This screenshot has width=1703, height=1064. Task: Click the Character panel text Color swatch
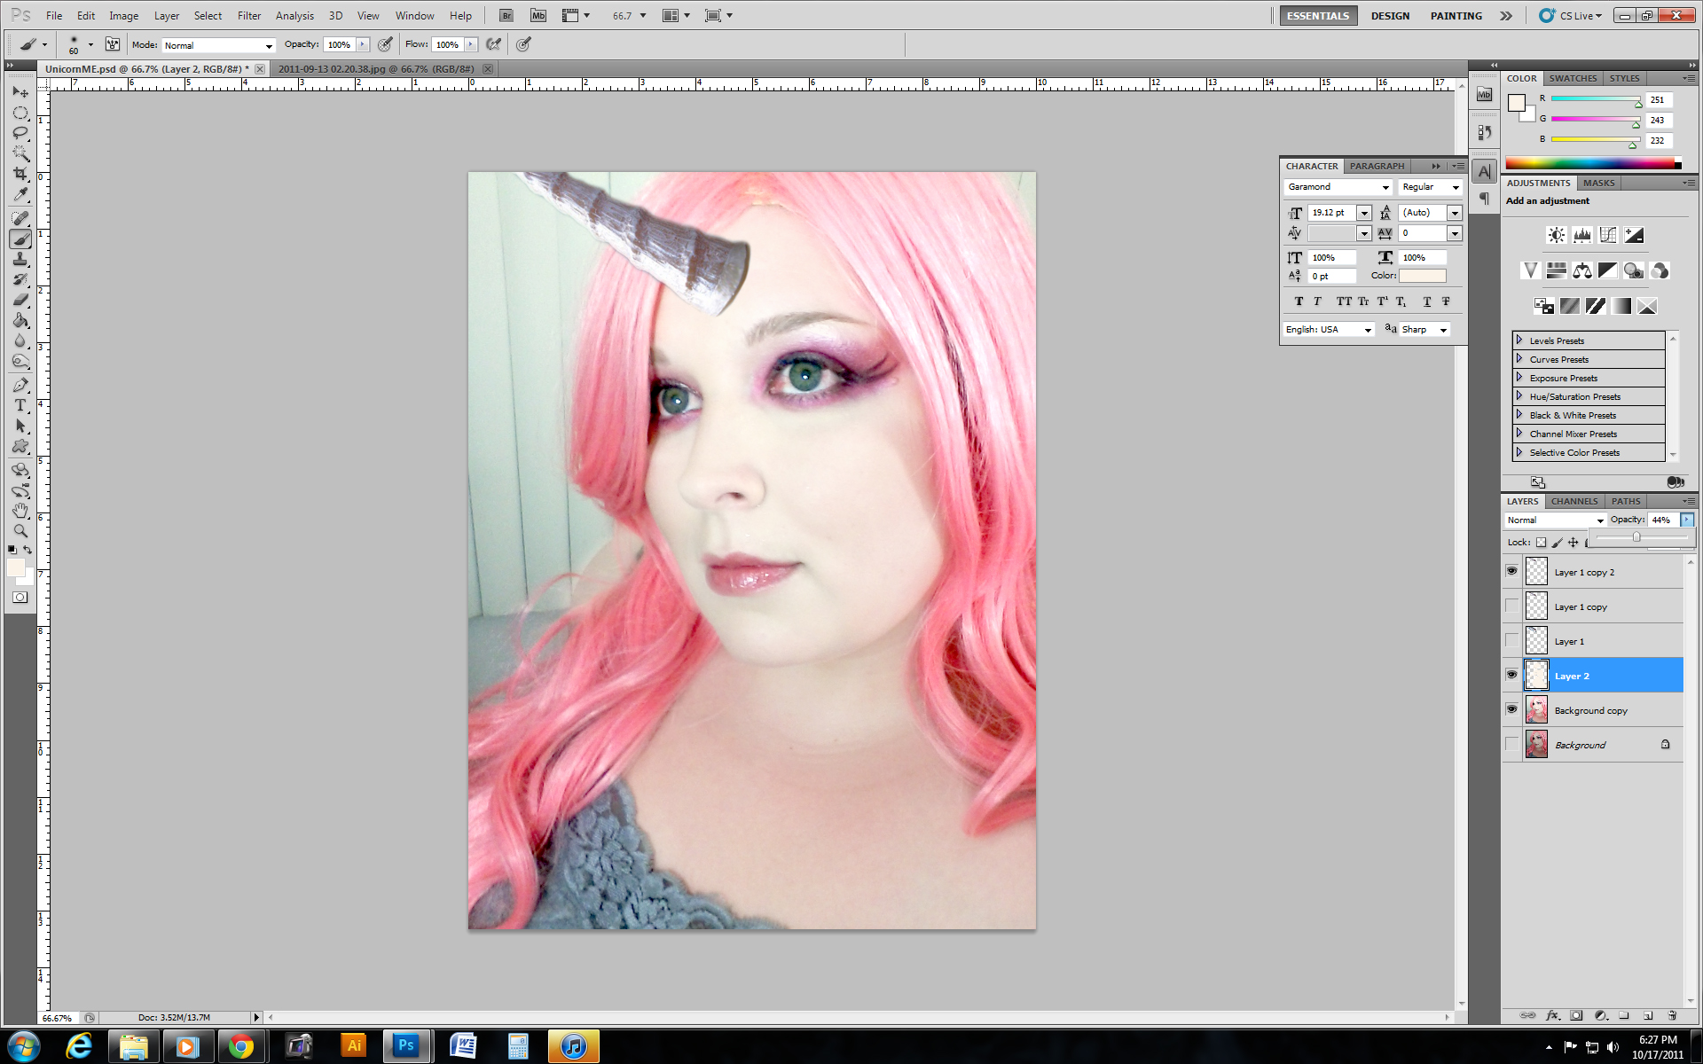tap(1422, 276)
